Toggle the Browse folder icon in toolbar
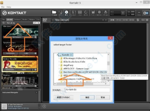Viewport: 150px width, 111px height. pyautogui.click(x=54, y=13)
